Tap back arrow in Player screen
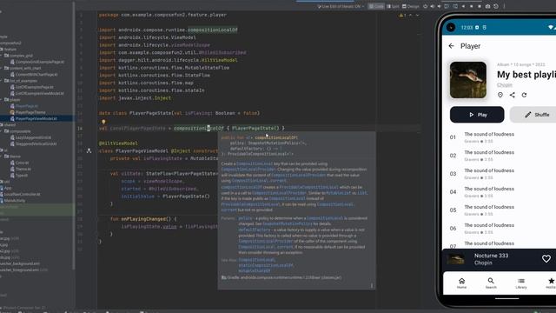This screenshot has height=313, width=556. (x=451, y=46)
